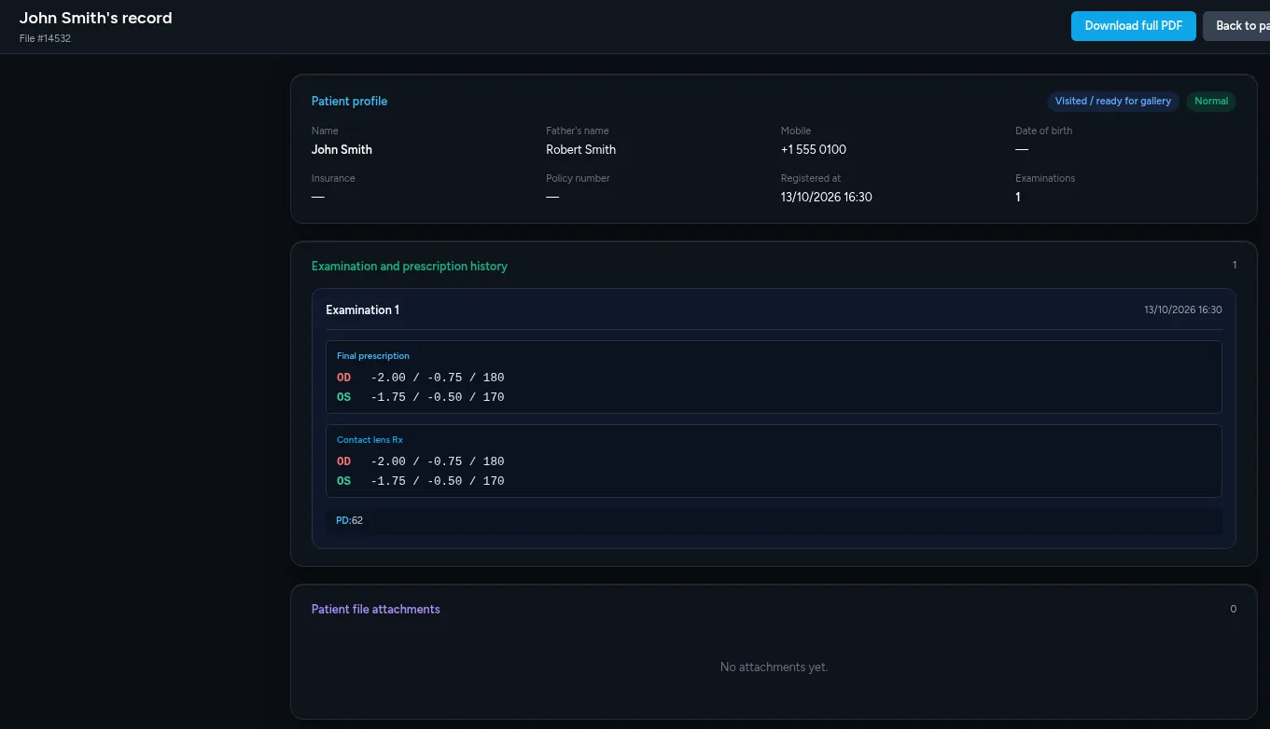This screenshot has width=1270, height=729.
Task: Click the Normal status badge
Action: [x=1211, y=101]
